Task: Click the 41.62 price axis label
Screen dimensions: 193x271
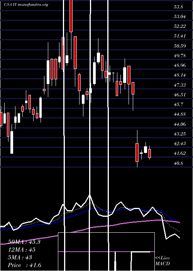Action: click(180, 153)
